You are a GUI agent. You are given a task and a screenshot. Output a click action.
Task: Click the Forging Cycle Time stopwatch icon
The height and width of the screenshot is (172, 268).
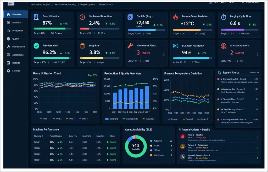224,17
